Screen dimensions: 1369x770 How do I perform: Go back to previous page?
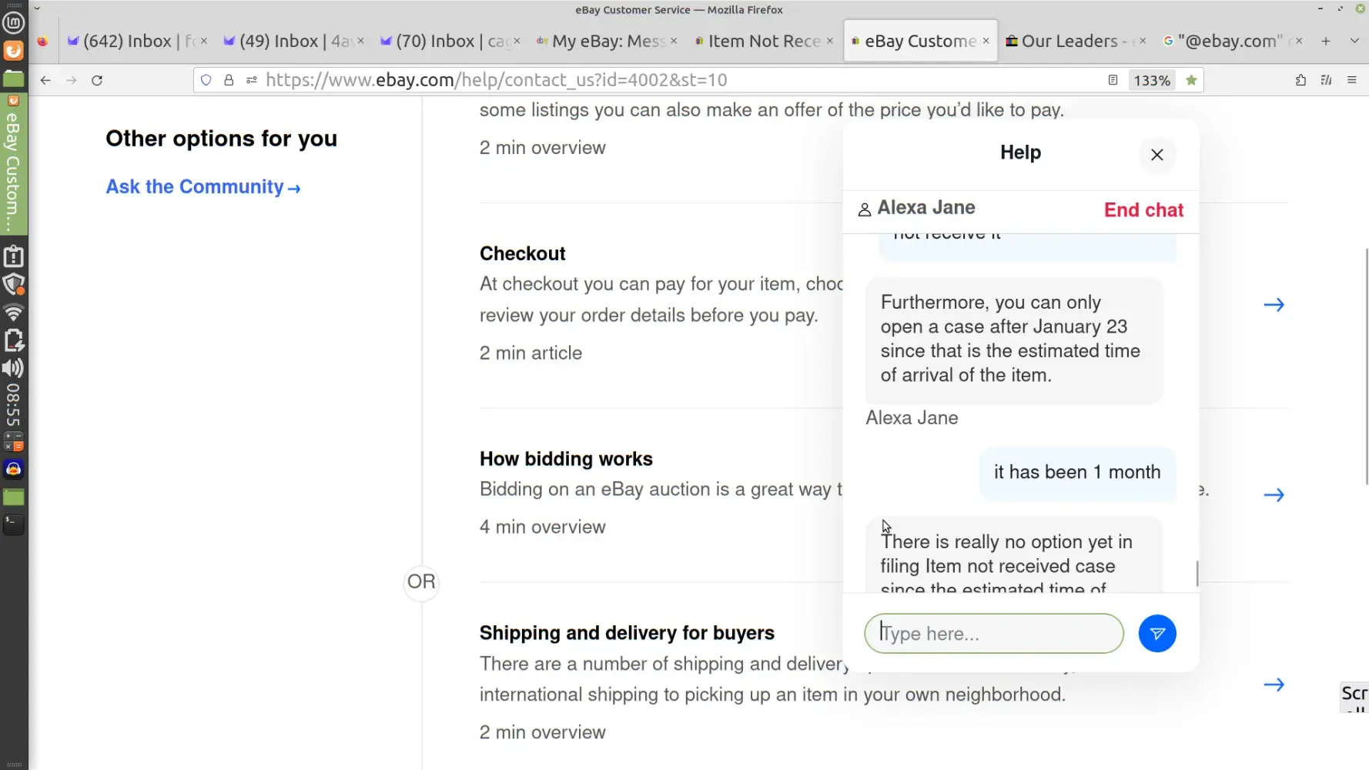45,80
